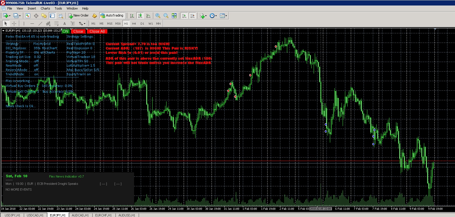Switch to the USDCAD,H1 chart tab
The image size is (455, 217).
pyautogui.click(x=35, y=215)
